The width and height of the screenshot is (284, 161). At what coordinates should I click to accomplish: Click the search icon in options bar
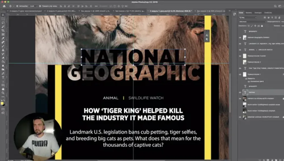(x=275, y=6)
